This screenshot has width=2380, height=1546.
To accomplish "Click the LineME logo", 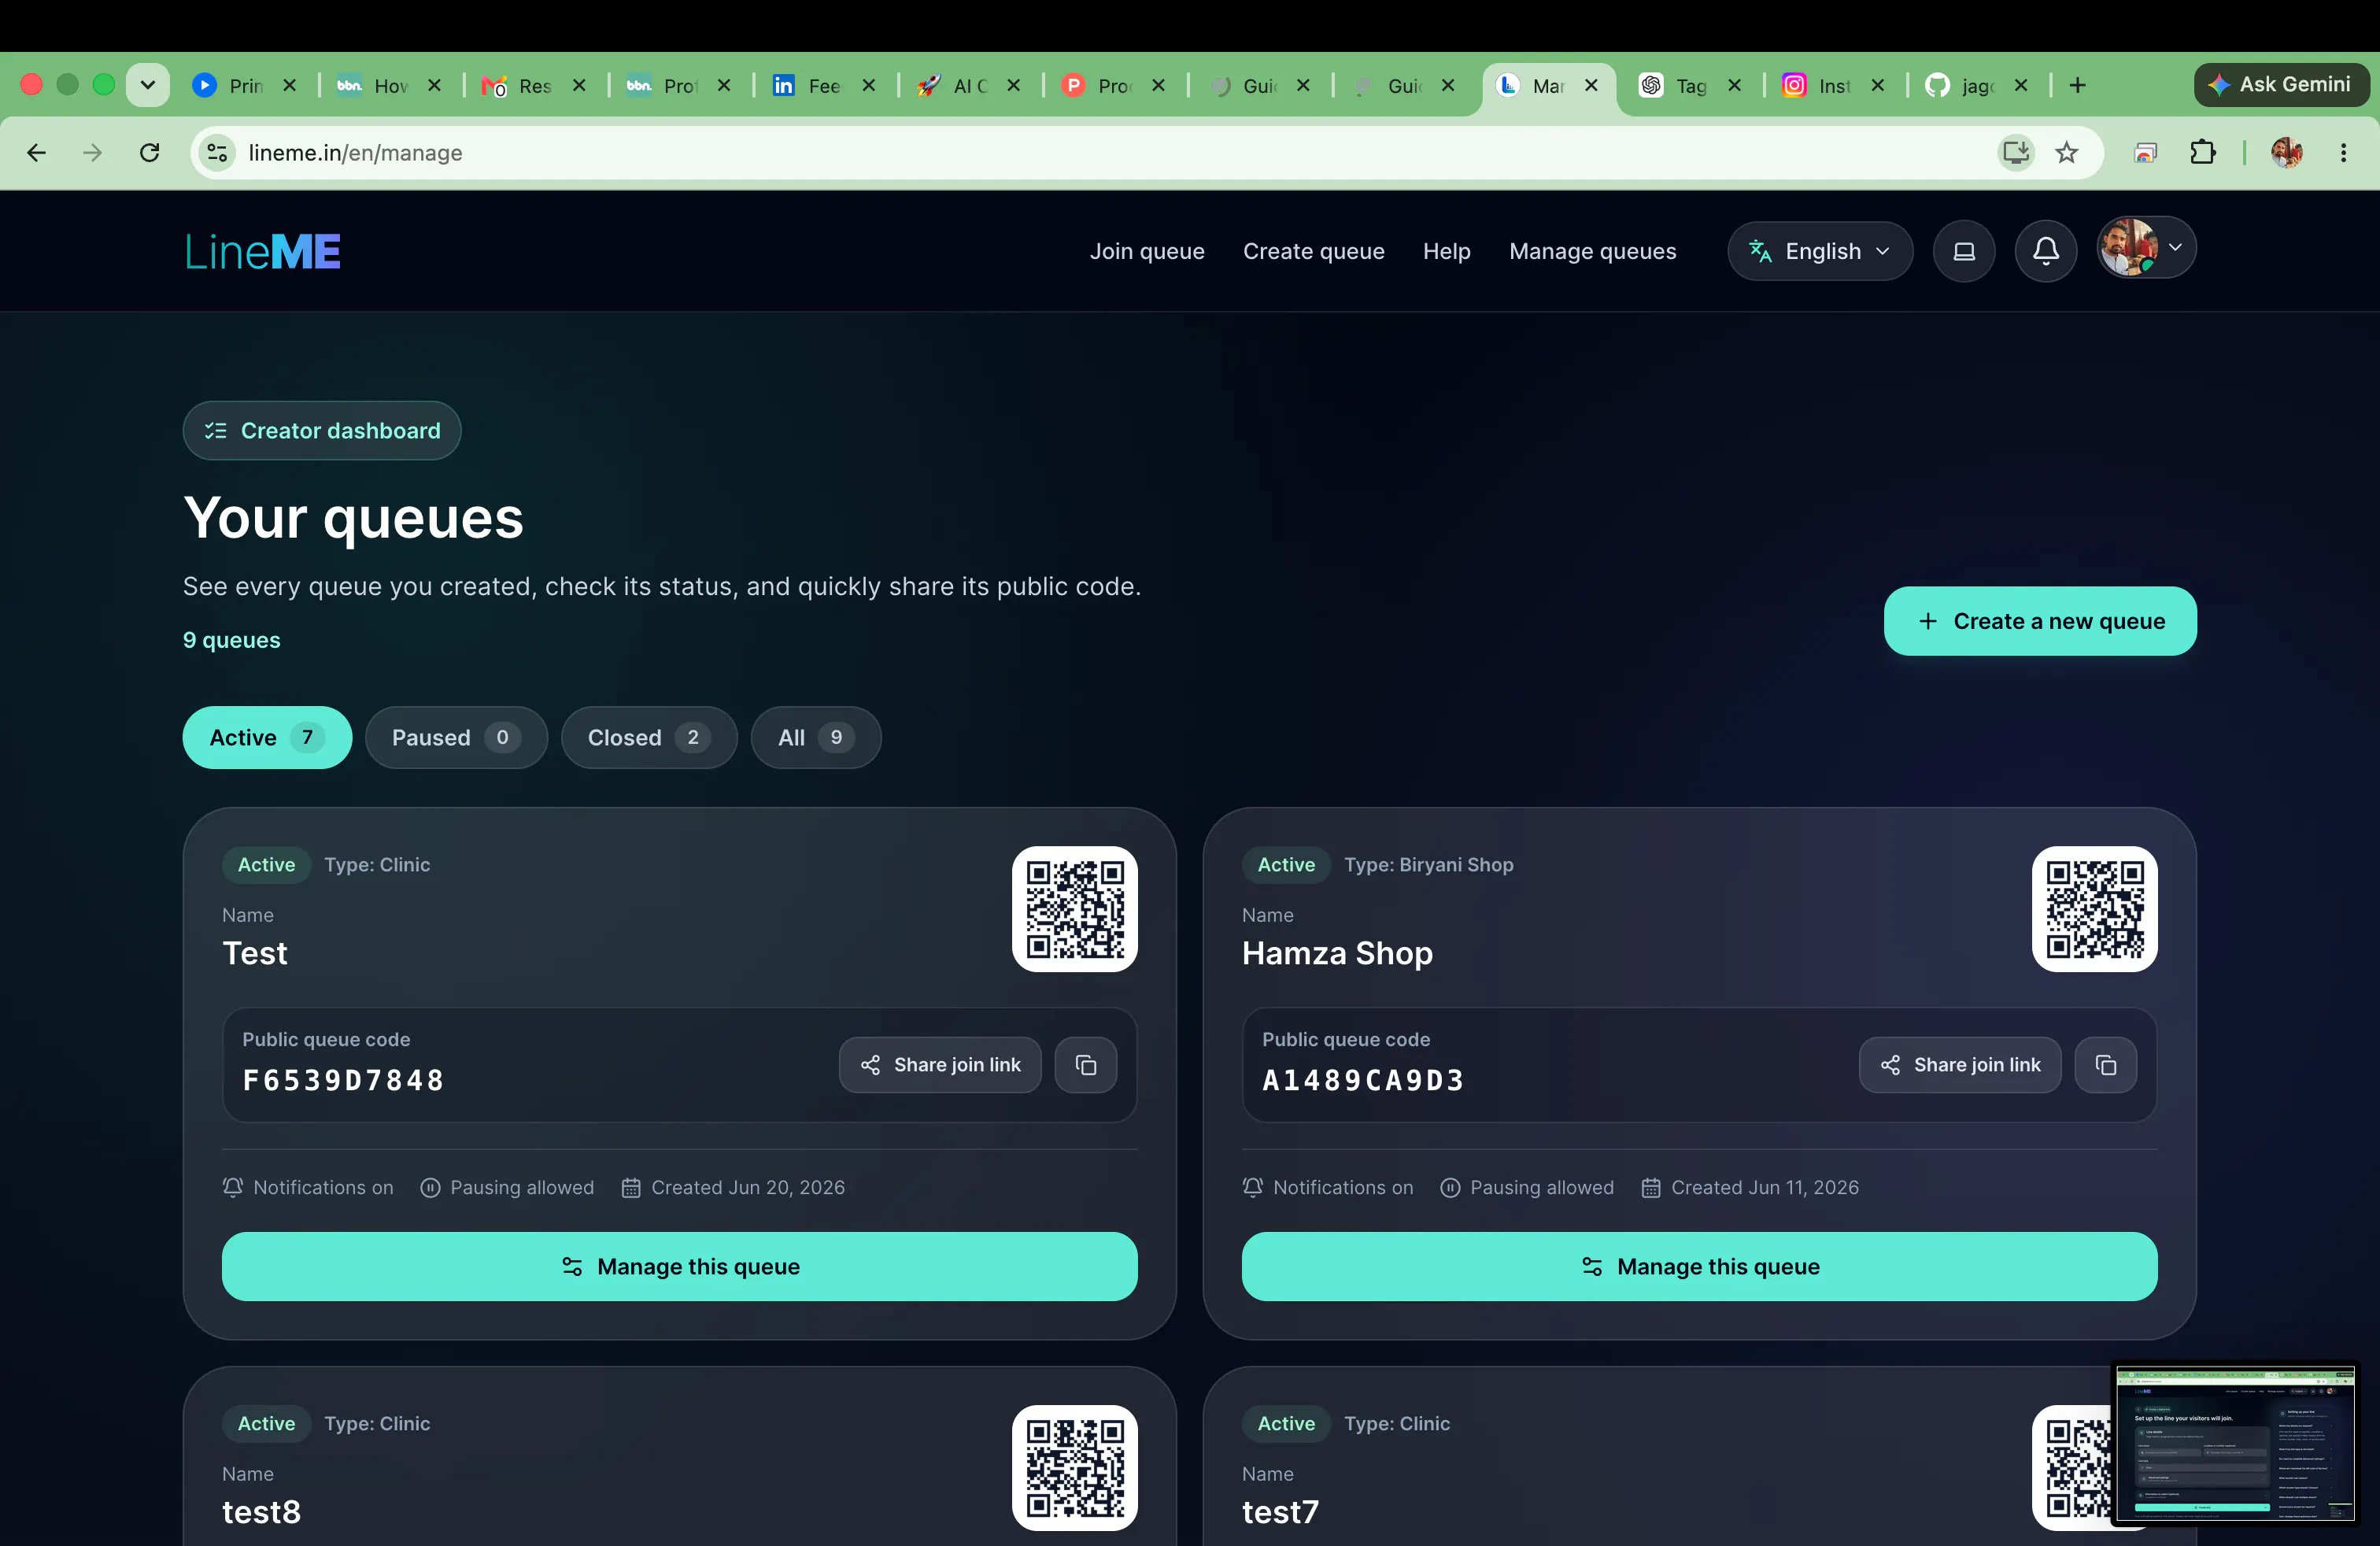I will [263, 251].
